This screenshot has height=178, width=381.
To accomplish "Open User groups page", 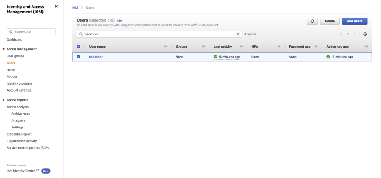I will 15,56.
